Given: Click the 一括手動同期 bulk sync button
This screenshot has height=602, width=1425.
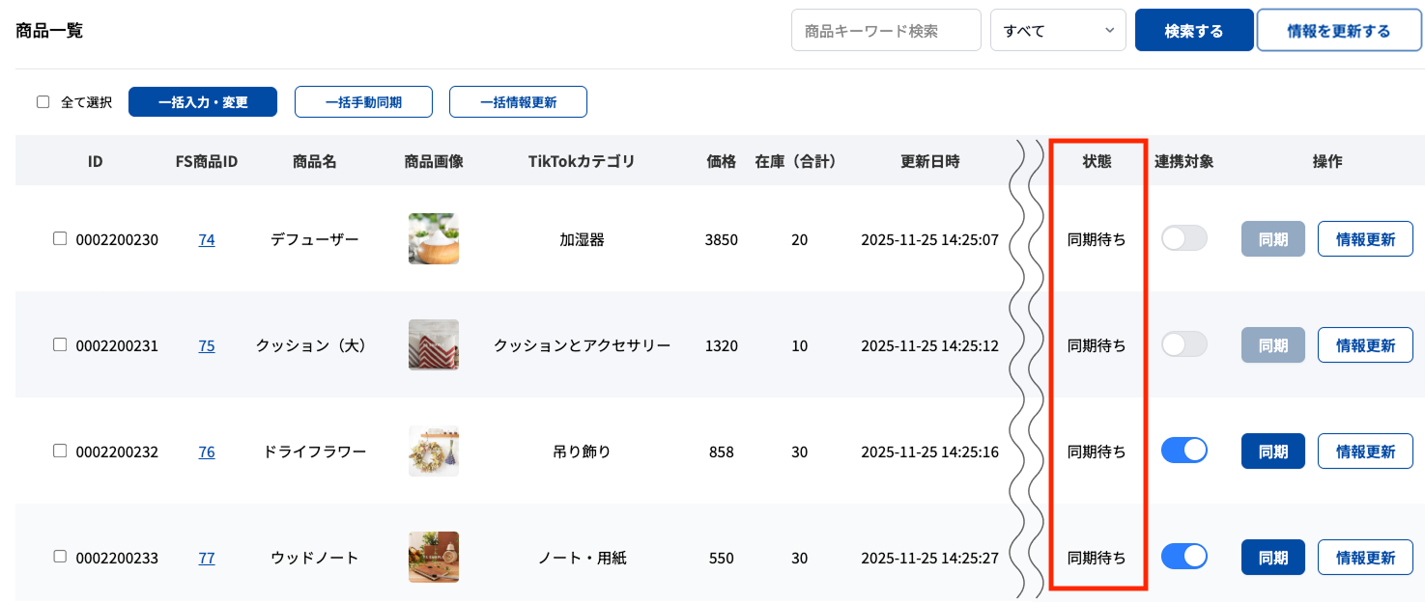Looking at the screenshot, I should tap(363, 101).
